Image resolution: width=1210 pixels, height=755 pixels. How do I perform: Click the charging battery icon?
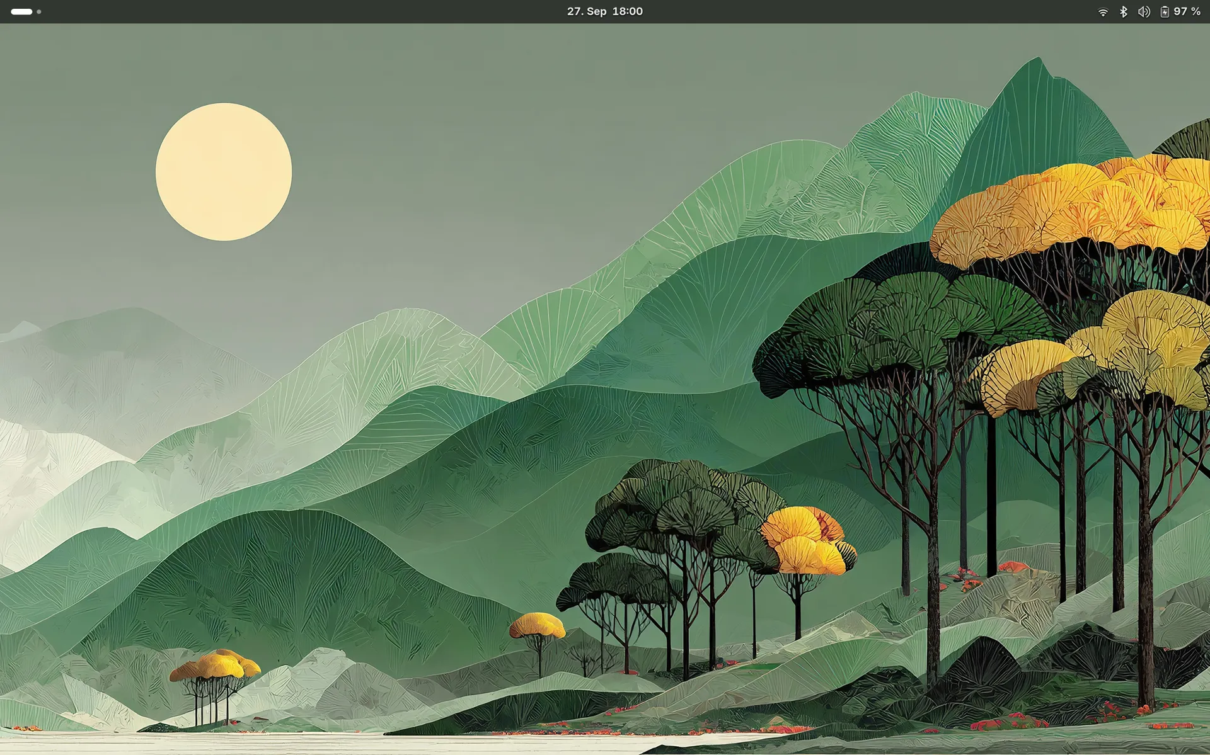tap(1165, 11)
